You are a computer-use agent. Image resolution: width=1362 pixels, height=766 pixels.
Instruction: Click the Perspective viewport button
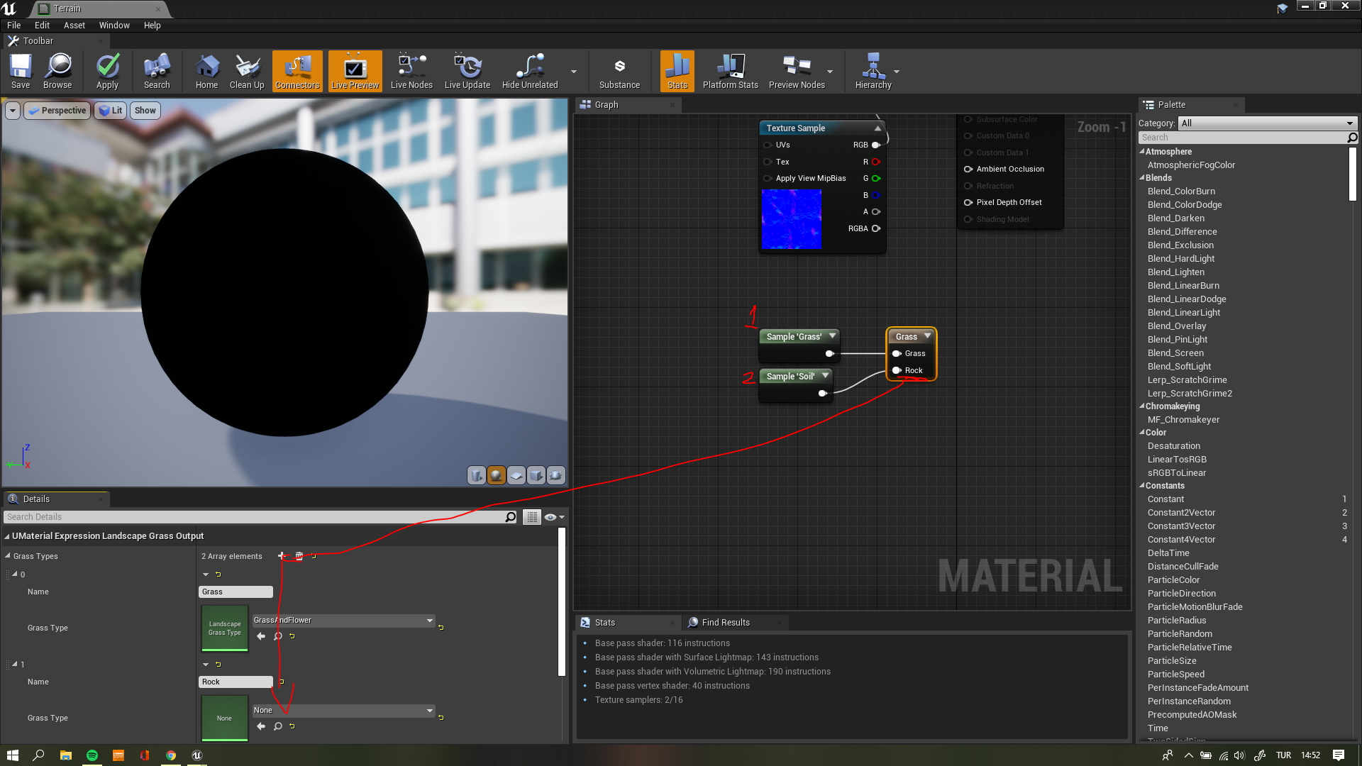tap(57, 111)
